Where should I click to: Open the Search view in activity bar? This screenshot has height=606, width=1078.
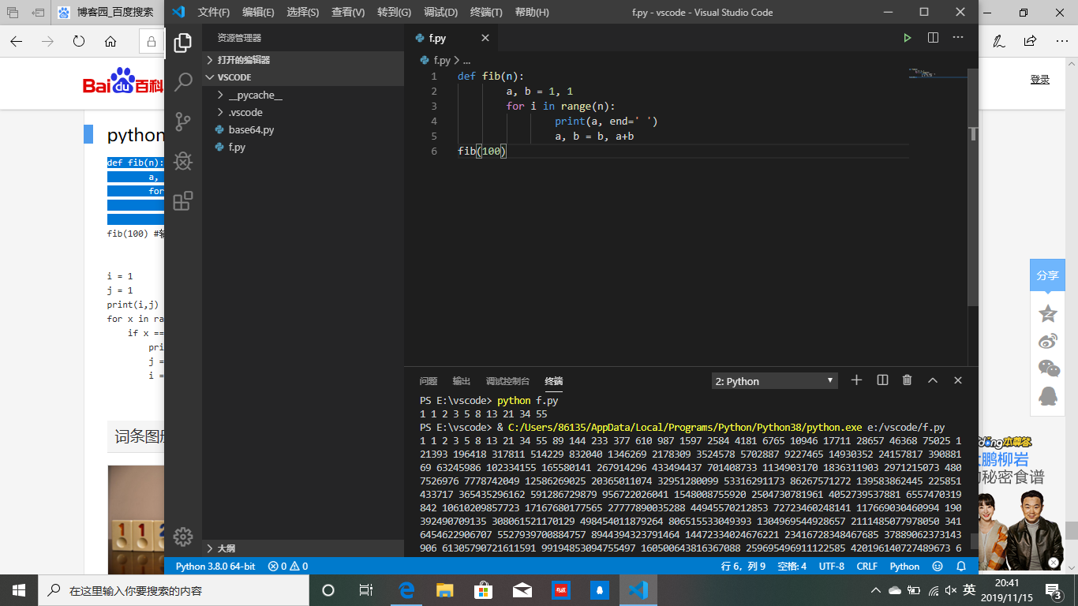pyautogui.click(x=183, y=81)
